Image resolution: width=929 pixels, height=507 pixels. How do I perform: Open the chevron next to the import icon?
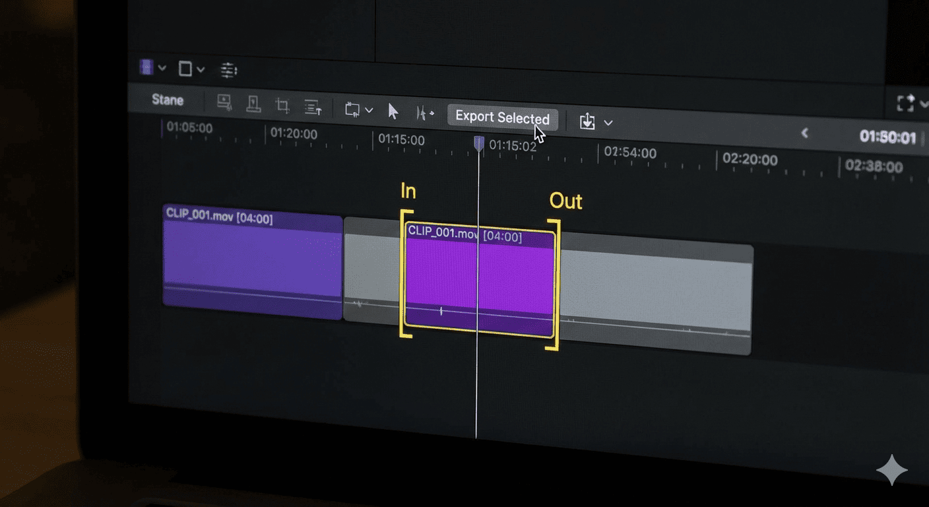tap(608, 123)
